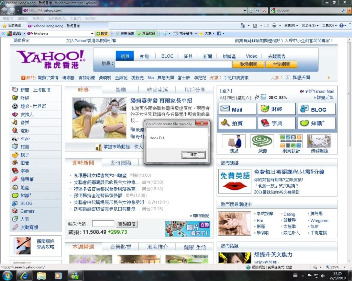The image size is (352, 281).
Task: Click the RSS feeds toolbar icon
Action: point(255,25)
